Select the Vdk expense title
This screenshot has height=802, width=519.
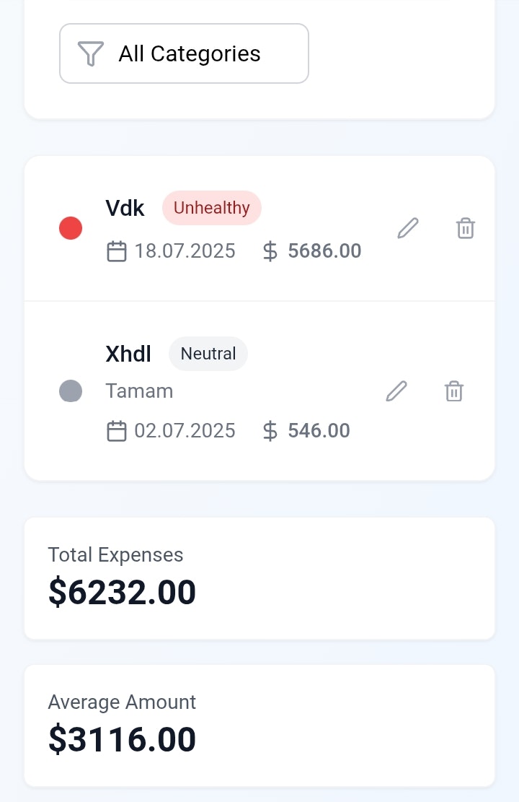[125, 208]
